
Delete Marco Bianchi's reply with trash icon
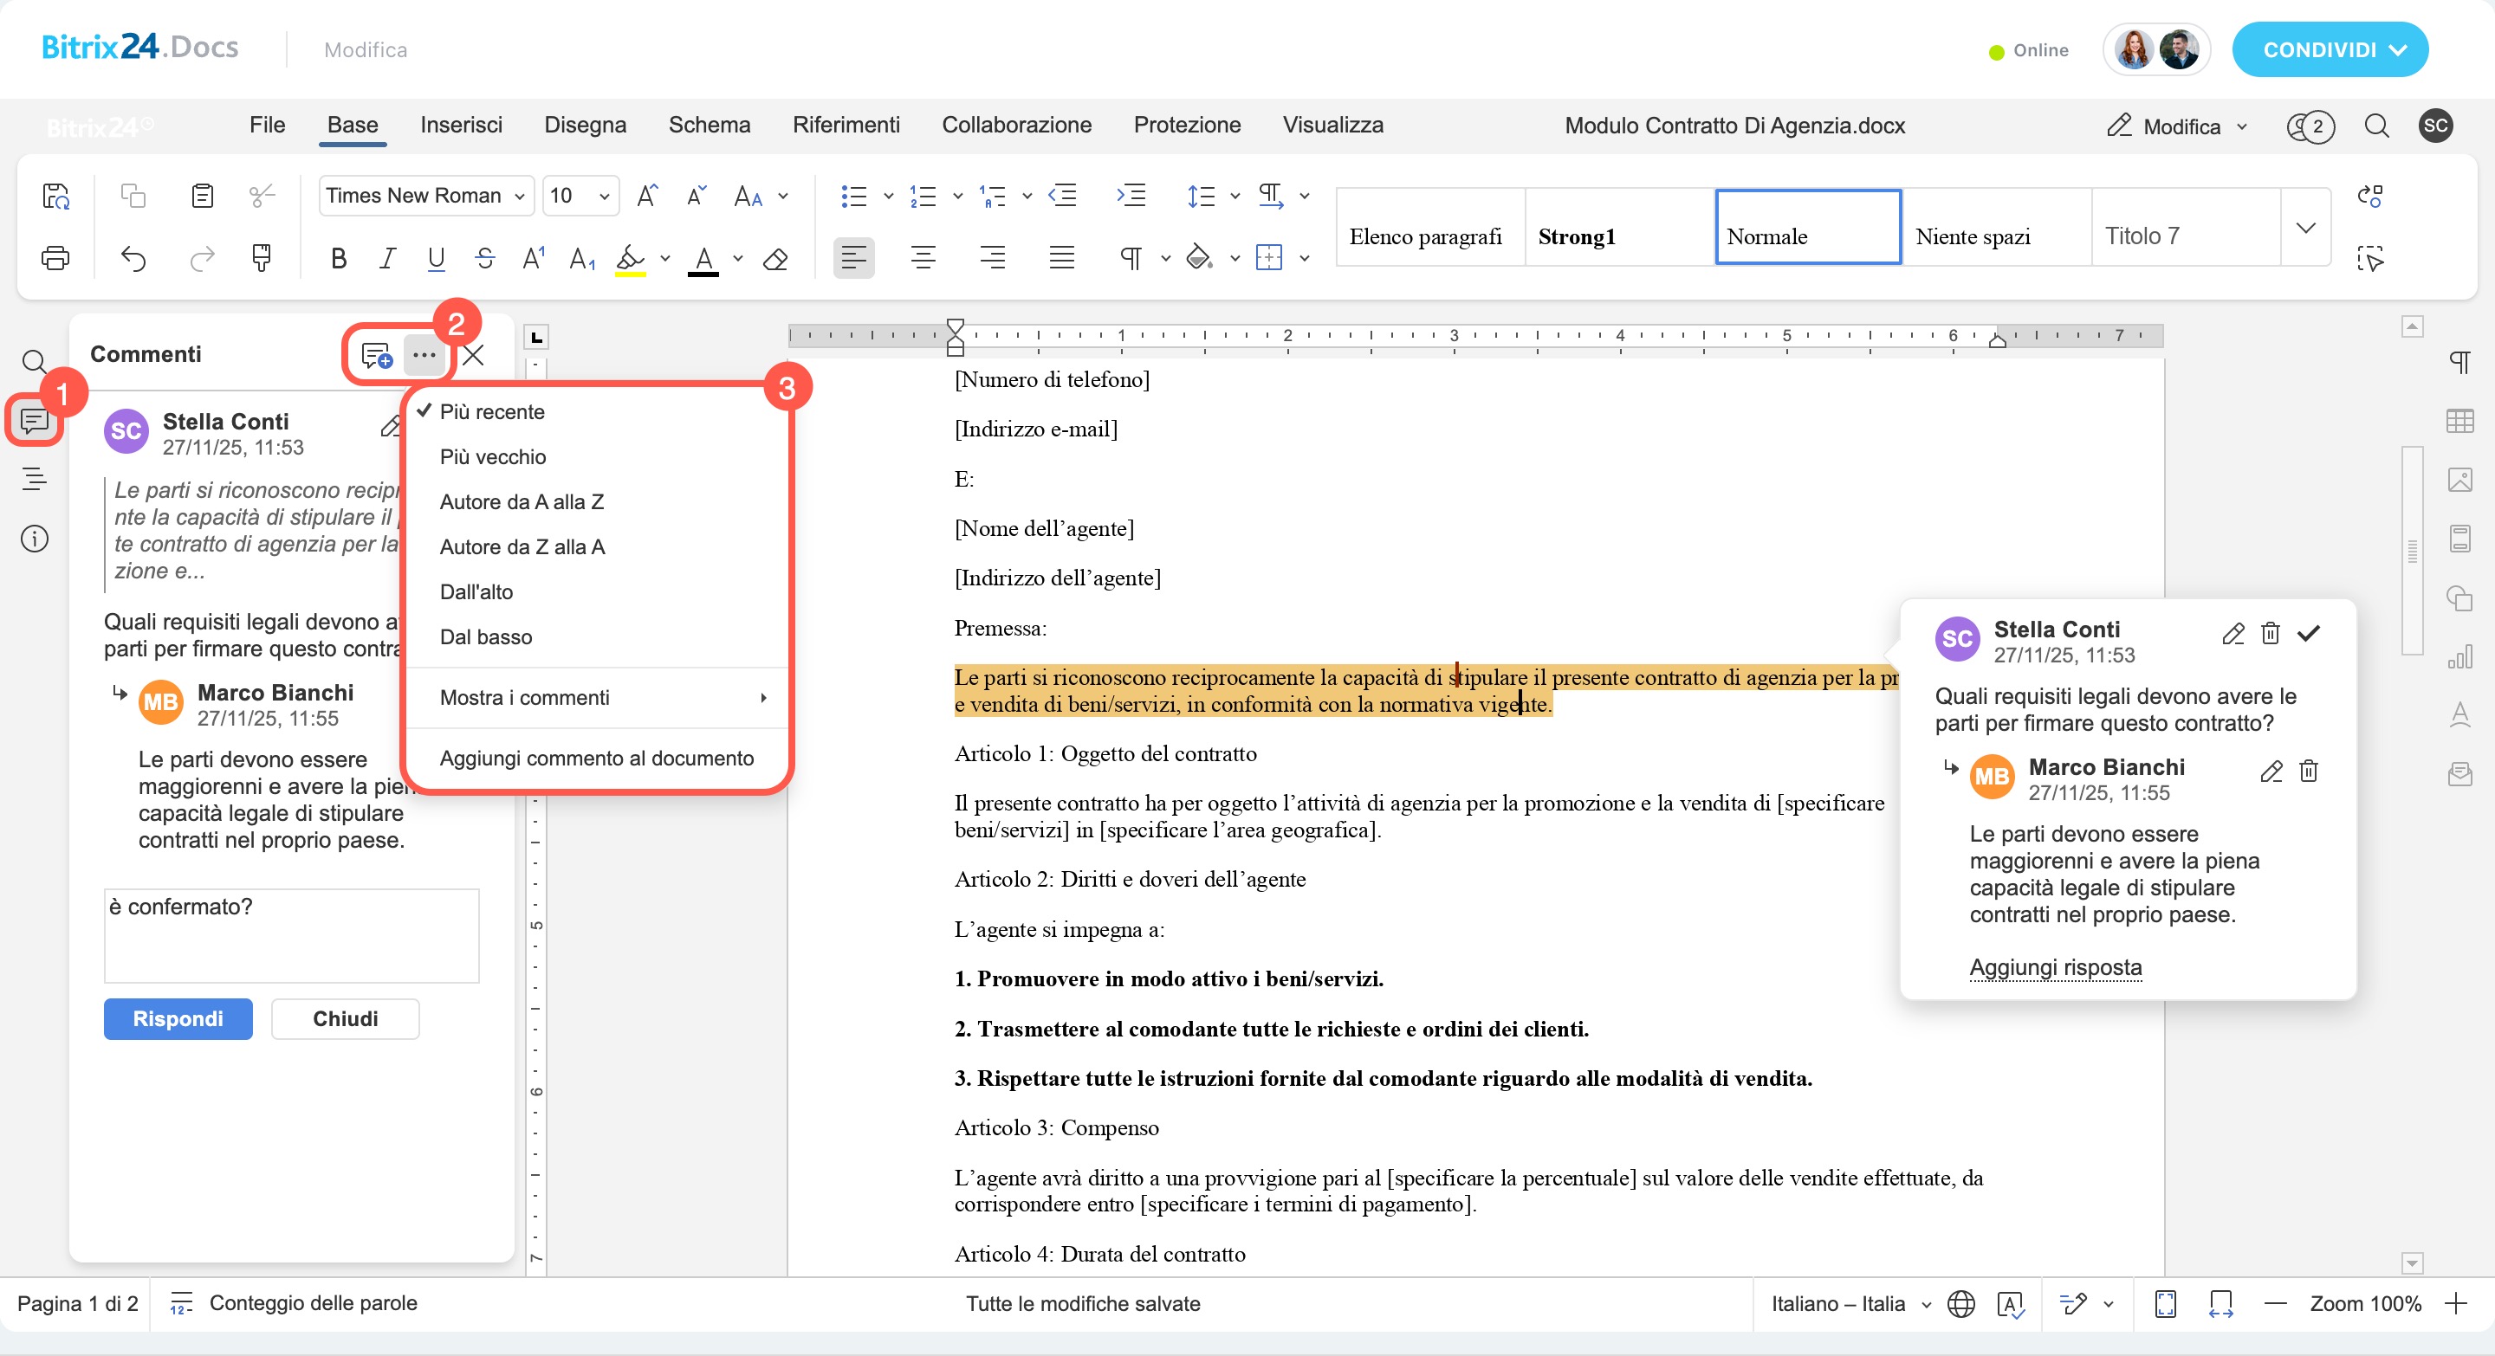point(2309,771)
